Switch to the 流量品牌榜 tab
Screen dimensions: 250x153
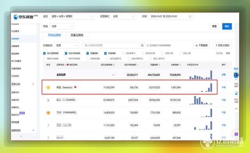(x=77, y=35)
